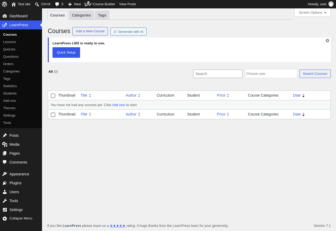Expand the Screen Options panel

[312, 12]
